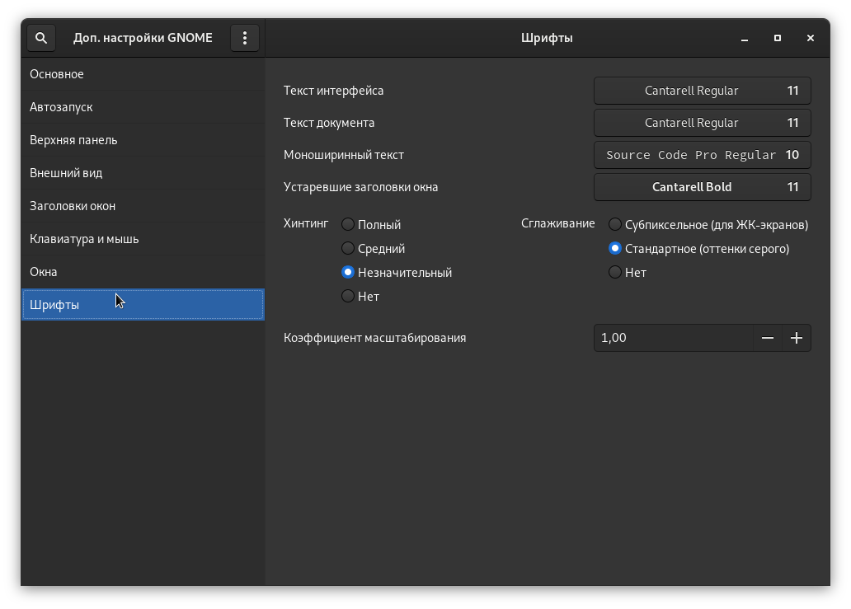
Task: Switch to "Внешний вид" section
Action: [x=66, y=173]
